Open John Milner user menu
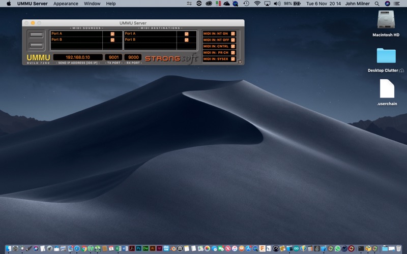The width and height of the screenshot is (407, 254). tap(357, 4)
